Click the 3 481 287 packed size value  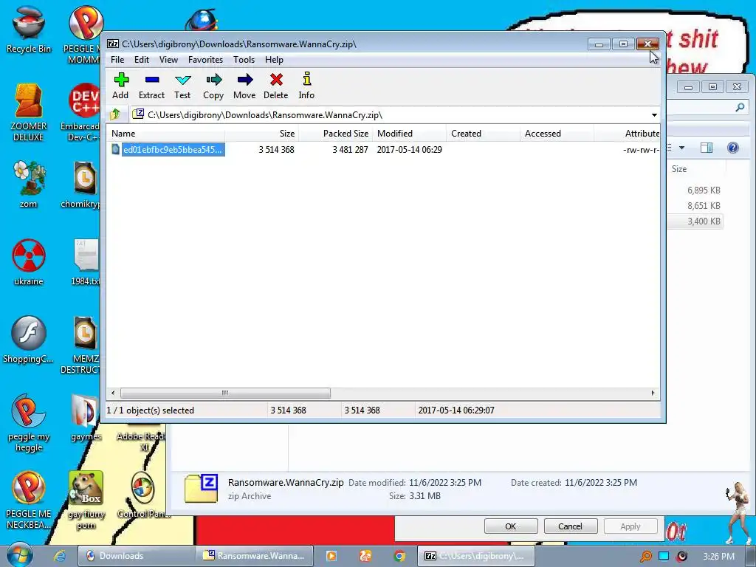(350, 149)
